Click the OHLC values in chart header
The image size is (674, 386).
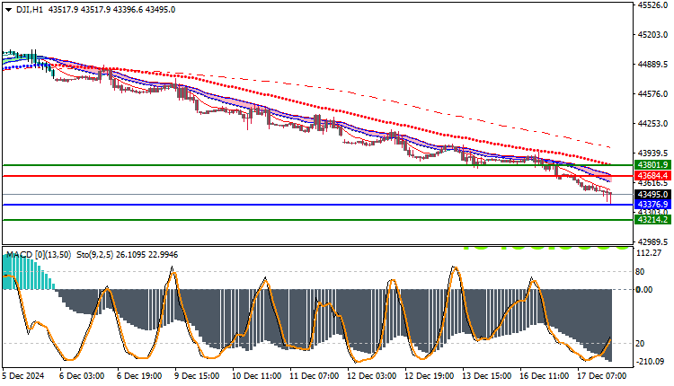pos(111,10)
